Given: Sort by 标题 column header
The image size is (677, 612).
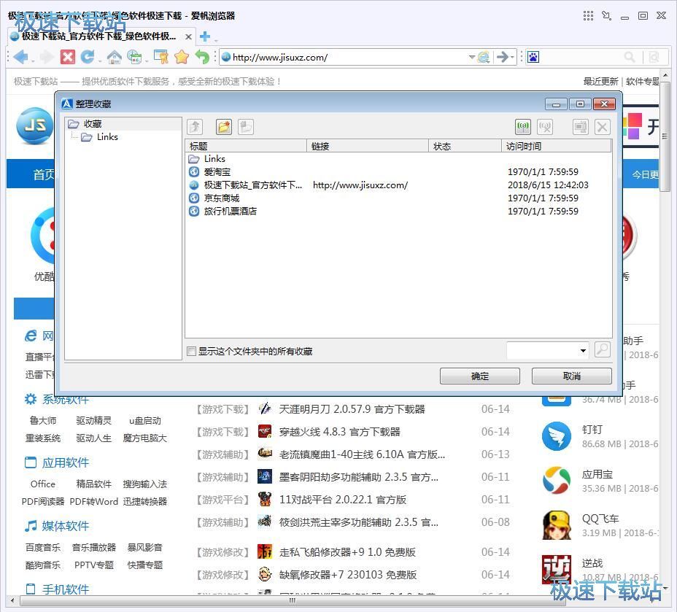Looking at the screenshot, I should [x=246, y=147].
